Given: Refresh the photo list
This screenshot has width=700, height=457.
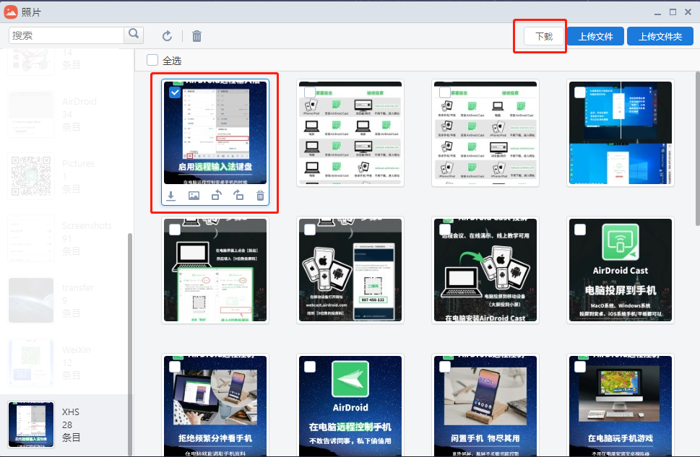Looking at the screenshot, I should click(166, 35).
